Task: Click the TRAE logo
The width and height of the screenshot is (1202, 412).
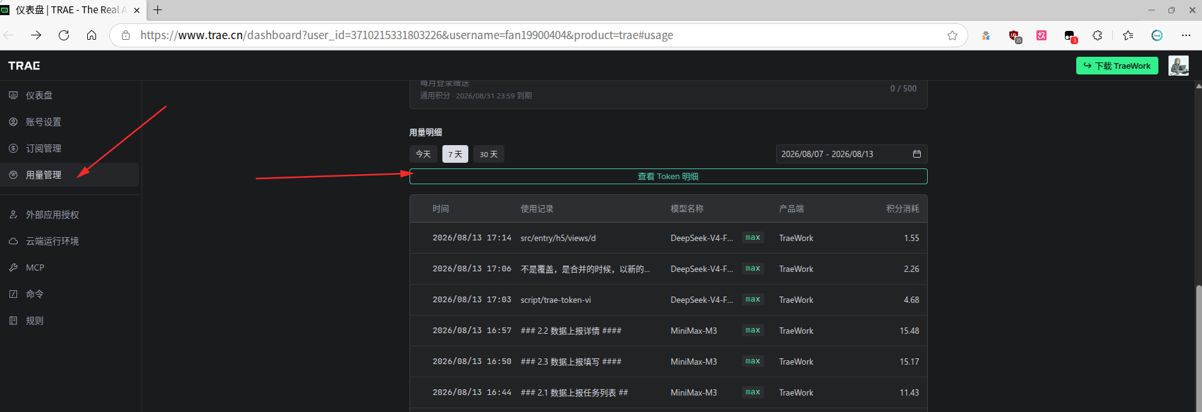Action: pos(24,66)
